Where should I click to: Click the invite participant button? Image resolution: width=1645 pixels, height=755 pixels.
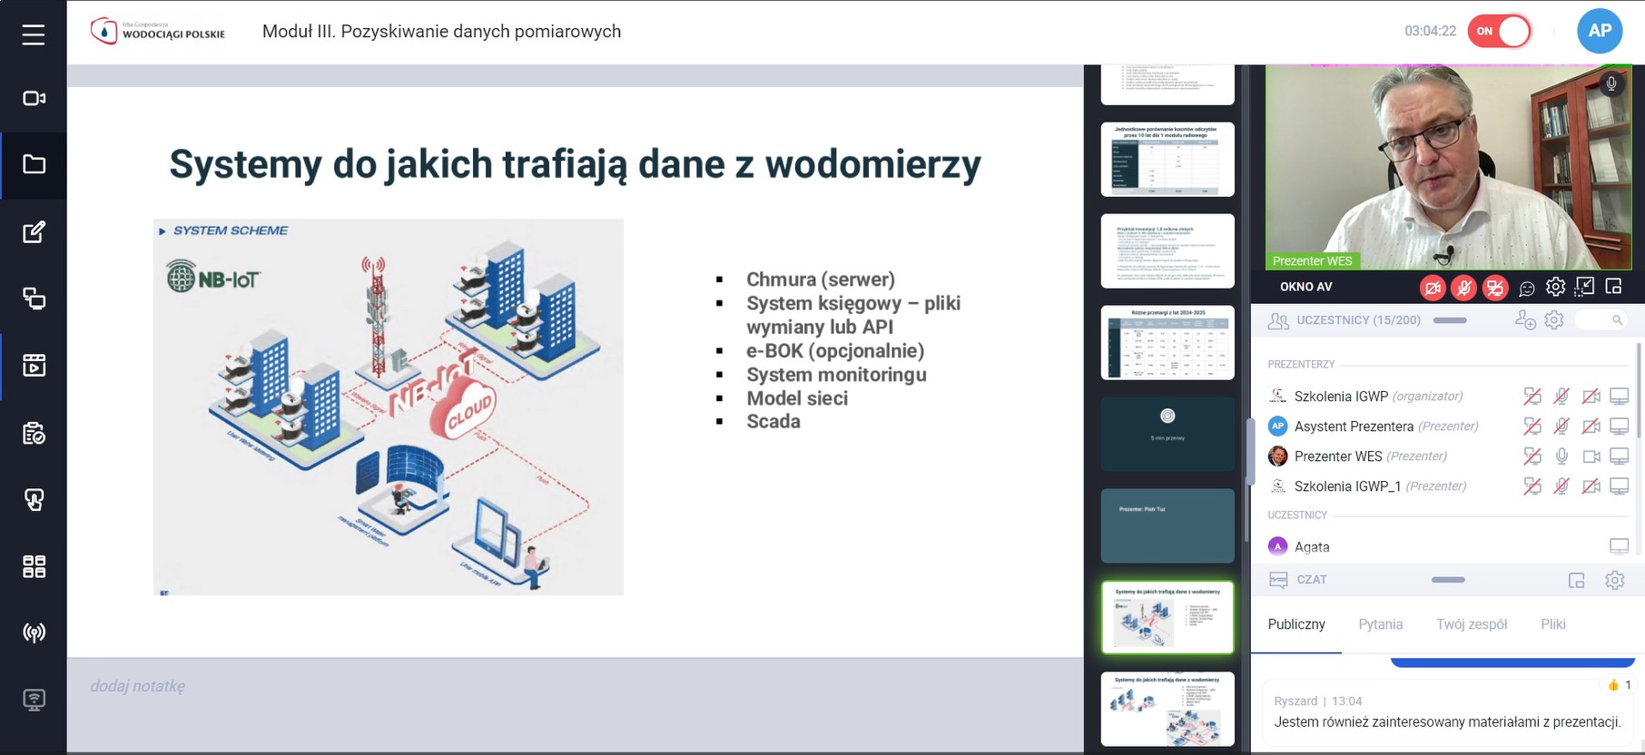coord(1524,320)
